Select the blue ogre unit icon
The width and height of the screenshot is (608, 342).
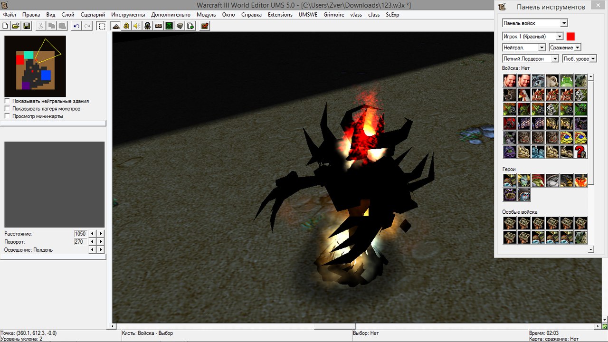538,152
